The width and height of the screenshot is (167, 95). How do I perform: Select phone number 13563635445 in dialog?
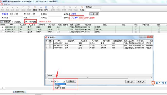pyautogui.click(x=140, y=43)
